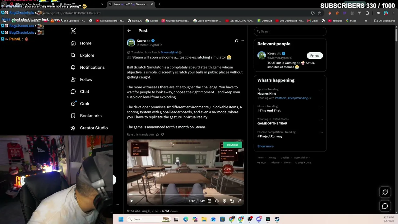Expand the hidden bookmarks chevron
The width and height of the screenshot is (398, 224).
pos(366,21)
